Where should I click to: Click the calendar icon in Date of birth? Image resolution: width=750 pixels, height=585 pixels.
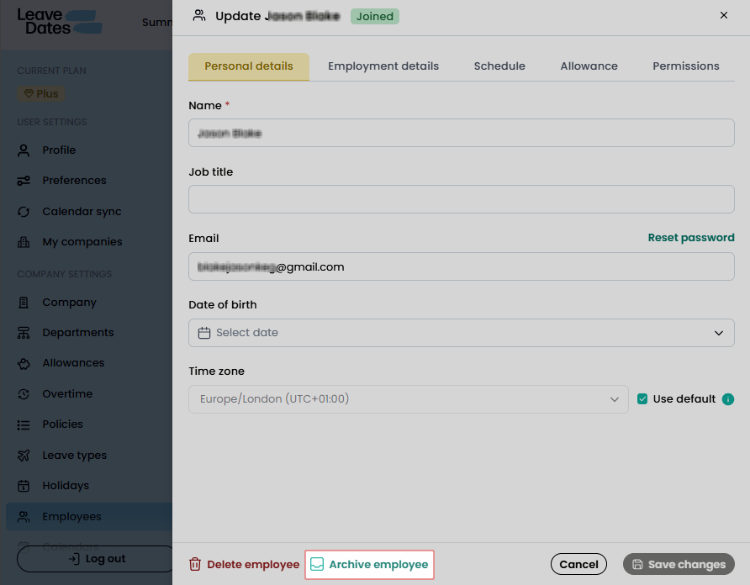click(204, 333)
